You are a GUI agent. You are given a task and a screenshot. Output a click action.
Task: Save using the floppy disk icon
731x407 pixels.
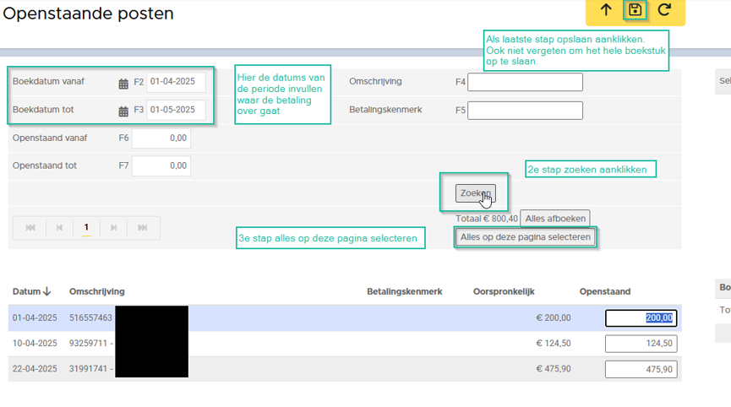(635, 10)
